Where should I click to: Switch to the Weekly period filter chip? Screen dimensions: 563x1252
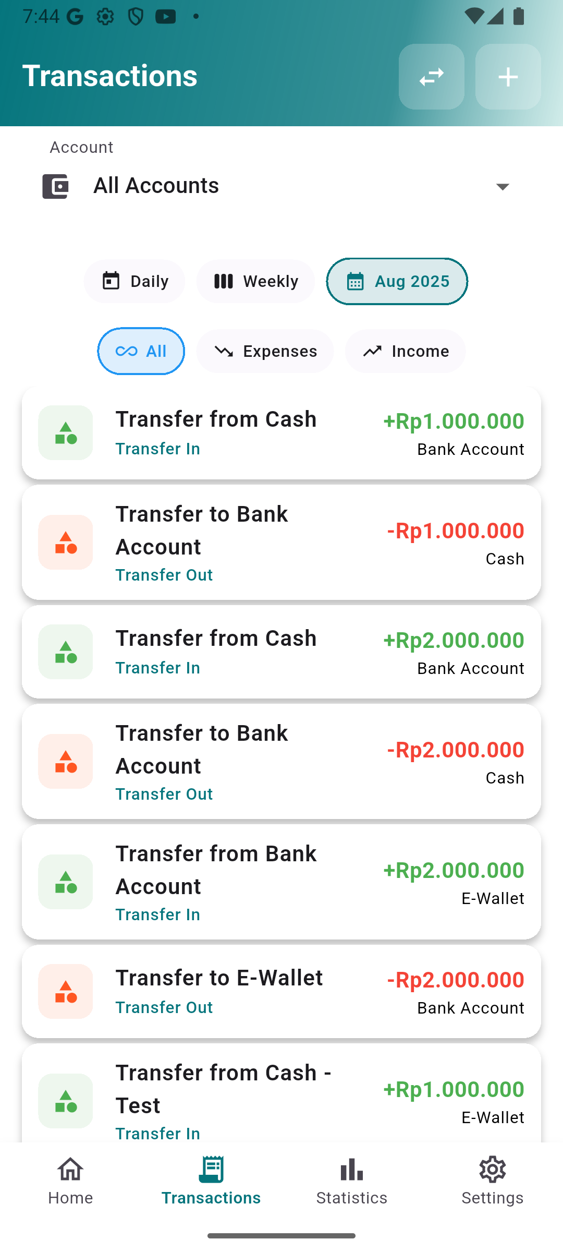[x=255, y=282]
